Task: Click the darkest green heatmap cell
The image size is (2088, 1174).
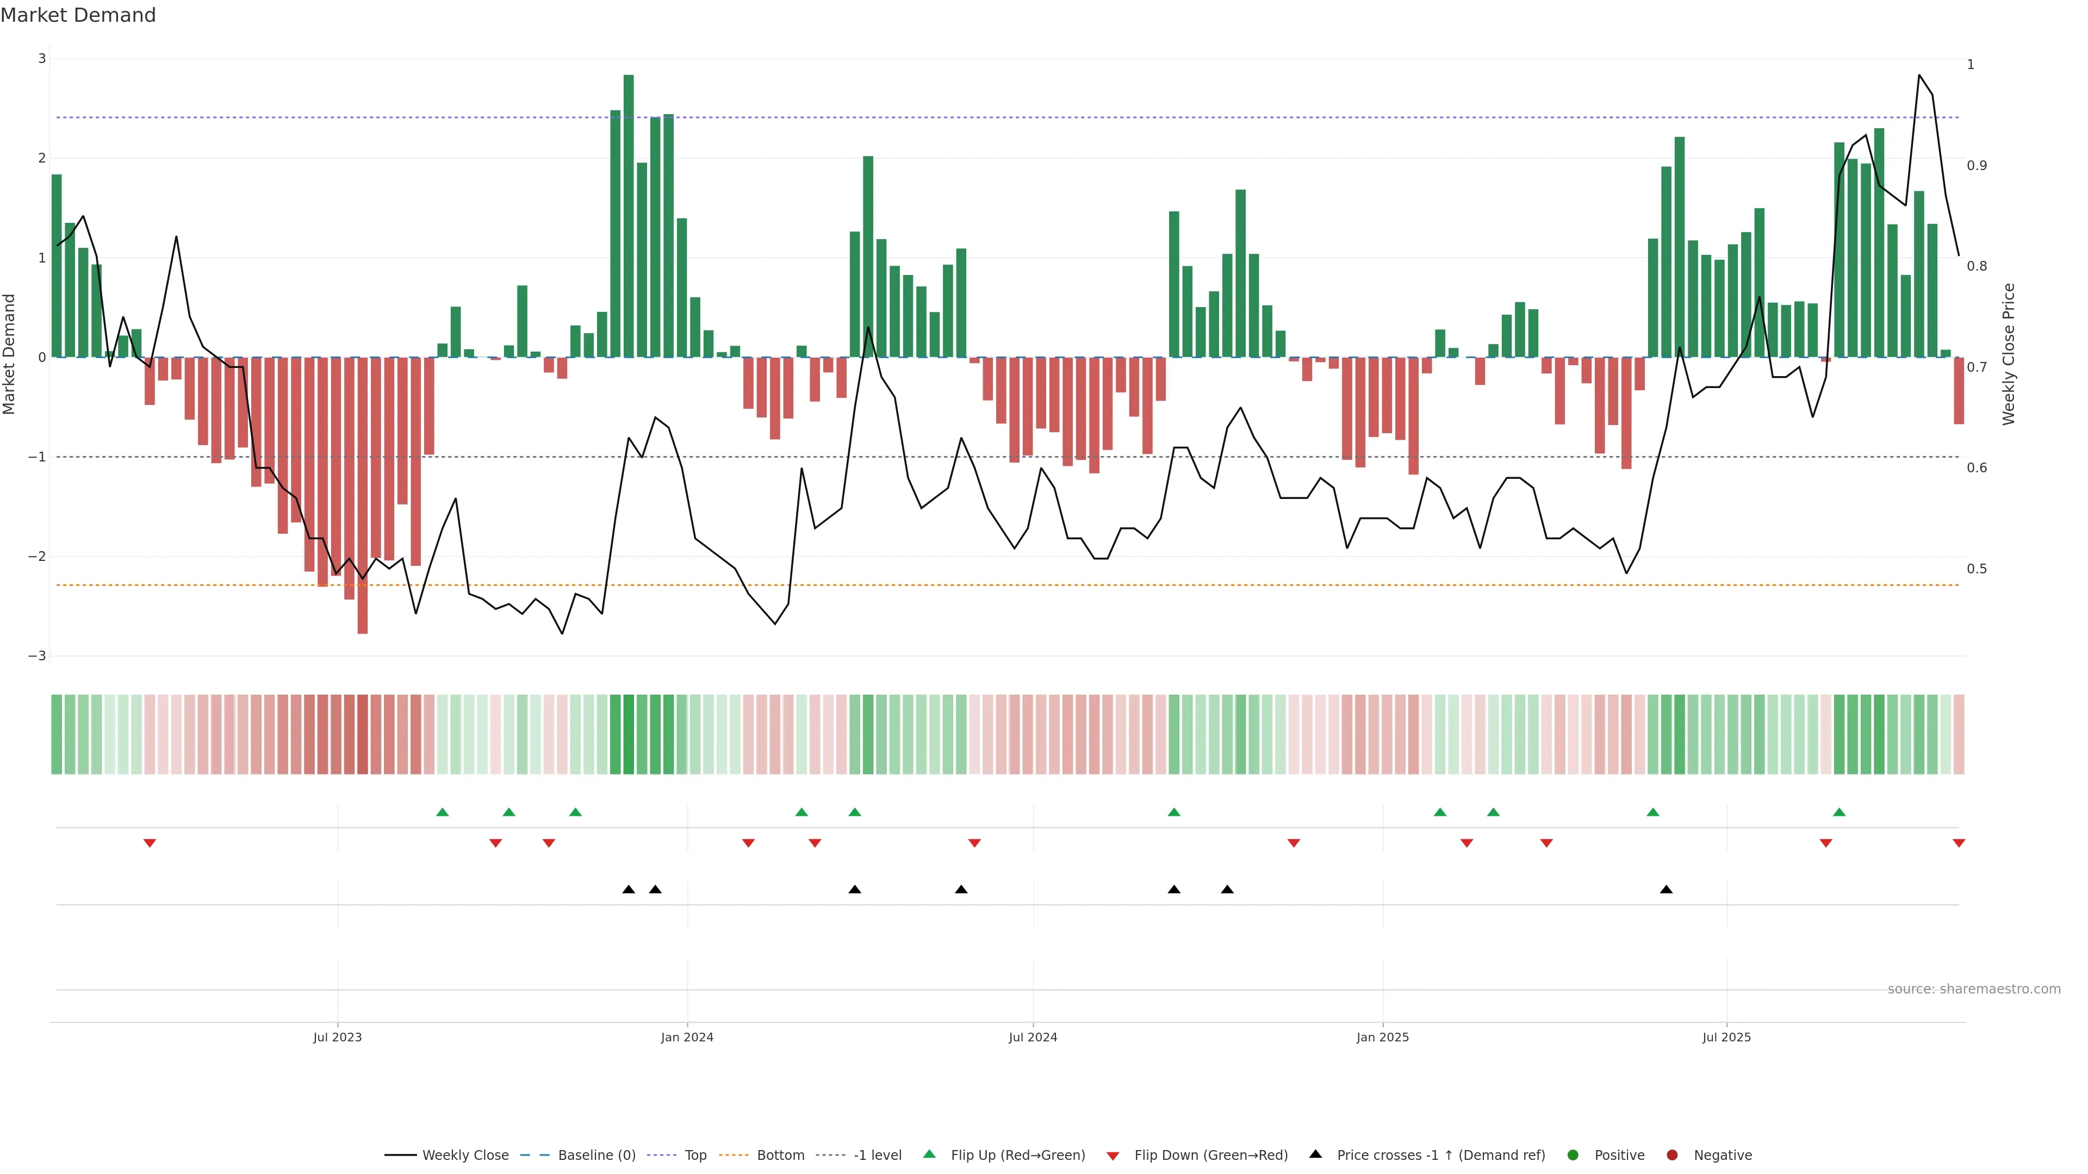Action: (x=628, y=734)
